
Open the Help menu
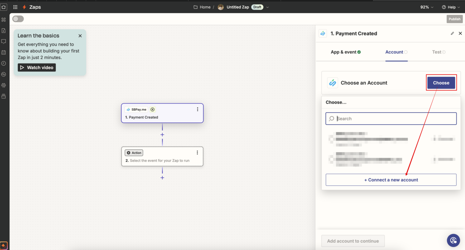click(451, 7)
